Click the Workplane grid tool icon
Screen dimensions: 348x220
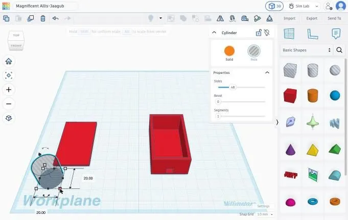(289, 34)
